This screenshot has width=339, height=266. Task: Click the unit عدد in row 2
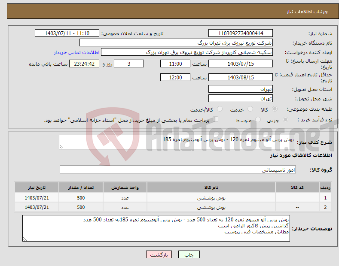click(125, 208)
